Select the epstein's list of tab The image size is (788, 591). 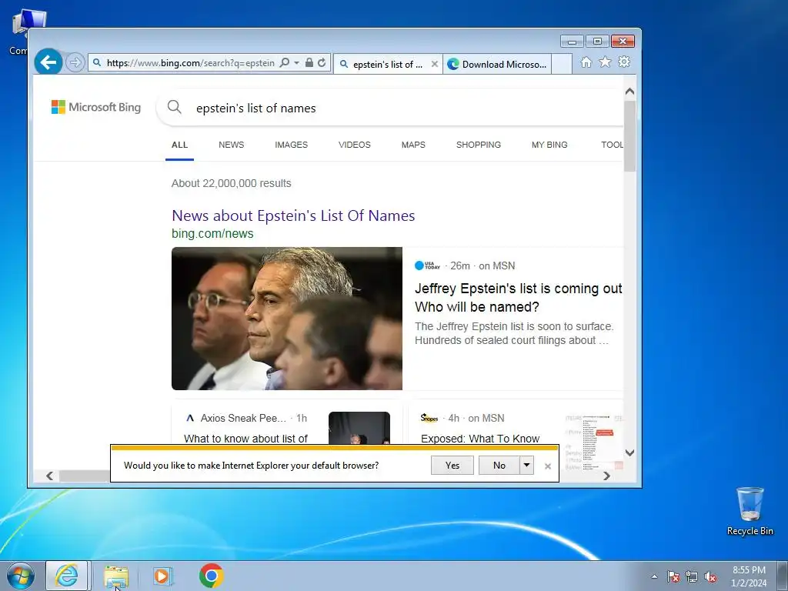coord(388,64)
